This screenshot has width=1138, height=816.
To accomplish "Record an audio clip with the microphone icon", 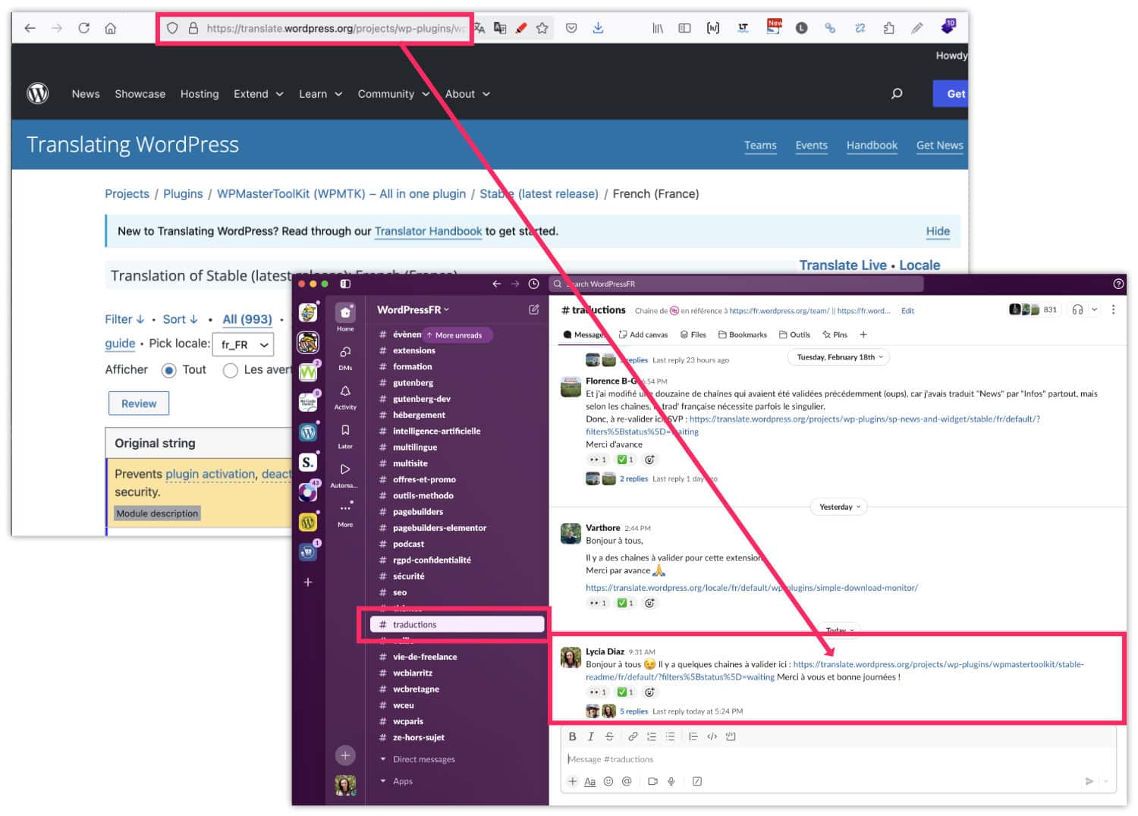I will point(671,781).
